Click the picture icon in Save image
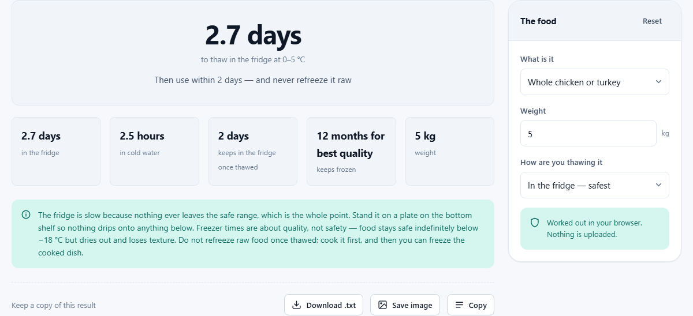The image size is (693, 316). click(382, 305)
